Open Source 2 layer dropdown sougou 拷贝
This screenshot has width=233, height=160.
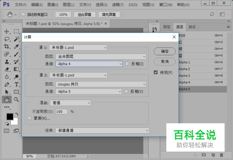(x=101, y=84)
